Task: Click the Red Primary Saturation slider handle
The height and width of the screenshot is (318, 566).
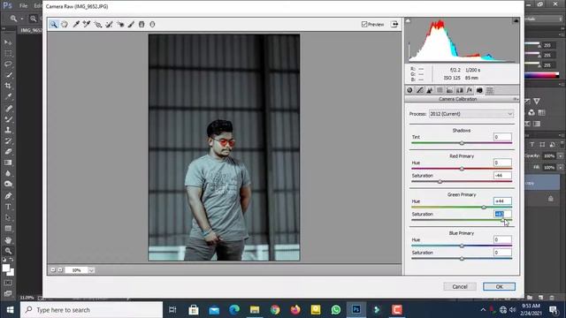Action: pyautogui.click(x=440, y=182)
